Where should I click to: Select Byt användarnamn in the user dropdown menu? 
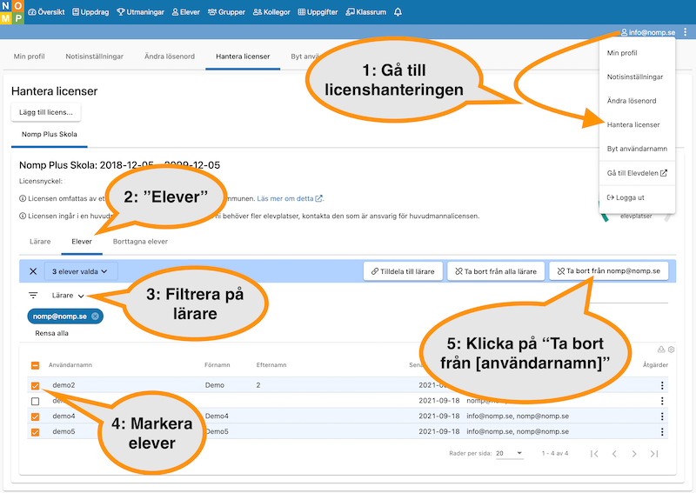(x=637, y=149)
